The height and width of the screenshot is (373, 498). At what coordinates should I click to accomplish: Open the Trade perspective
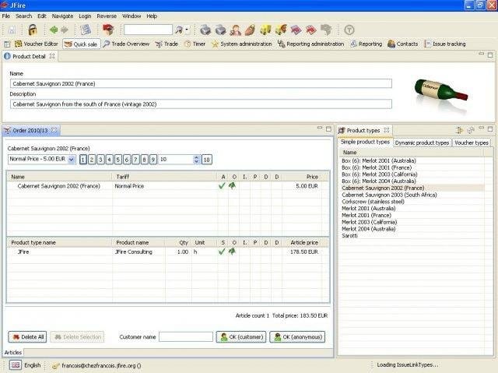click(167, 44)
